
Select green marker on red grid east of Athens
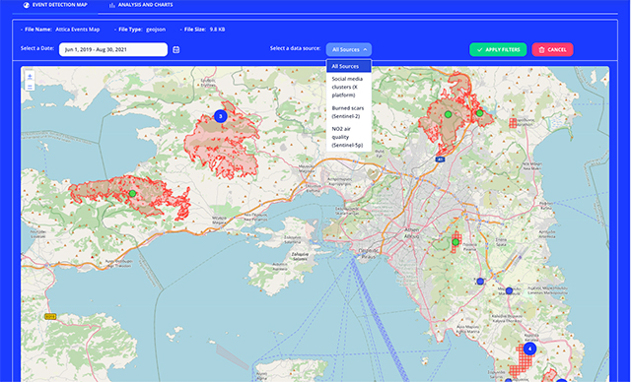[456, 242]
